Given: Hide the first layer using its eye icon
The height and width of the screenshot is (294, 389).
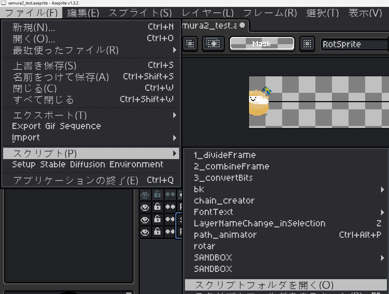Looking at the screenshot, I should [x=145, y=207].
